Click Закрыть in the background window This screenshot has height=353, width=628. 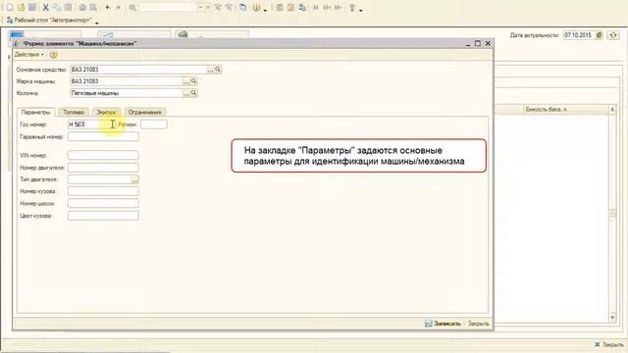(609, 344)
